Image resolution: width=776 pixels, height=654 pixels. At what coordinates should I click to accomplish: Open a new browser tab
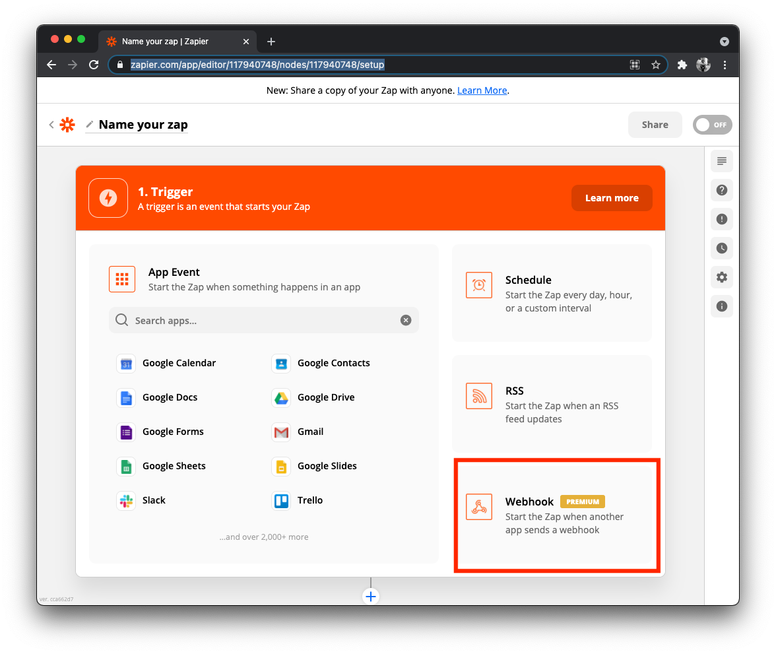(271, 42)
